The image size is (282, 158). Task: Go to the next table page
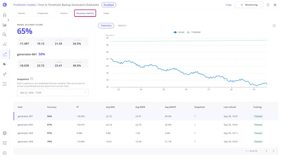pos(274,151)
